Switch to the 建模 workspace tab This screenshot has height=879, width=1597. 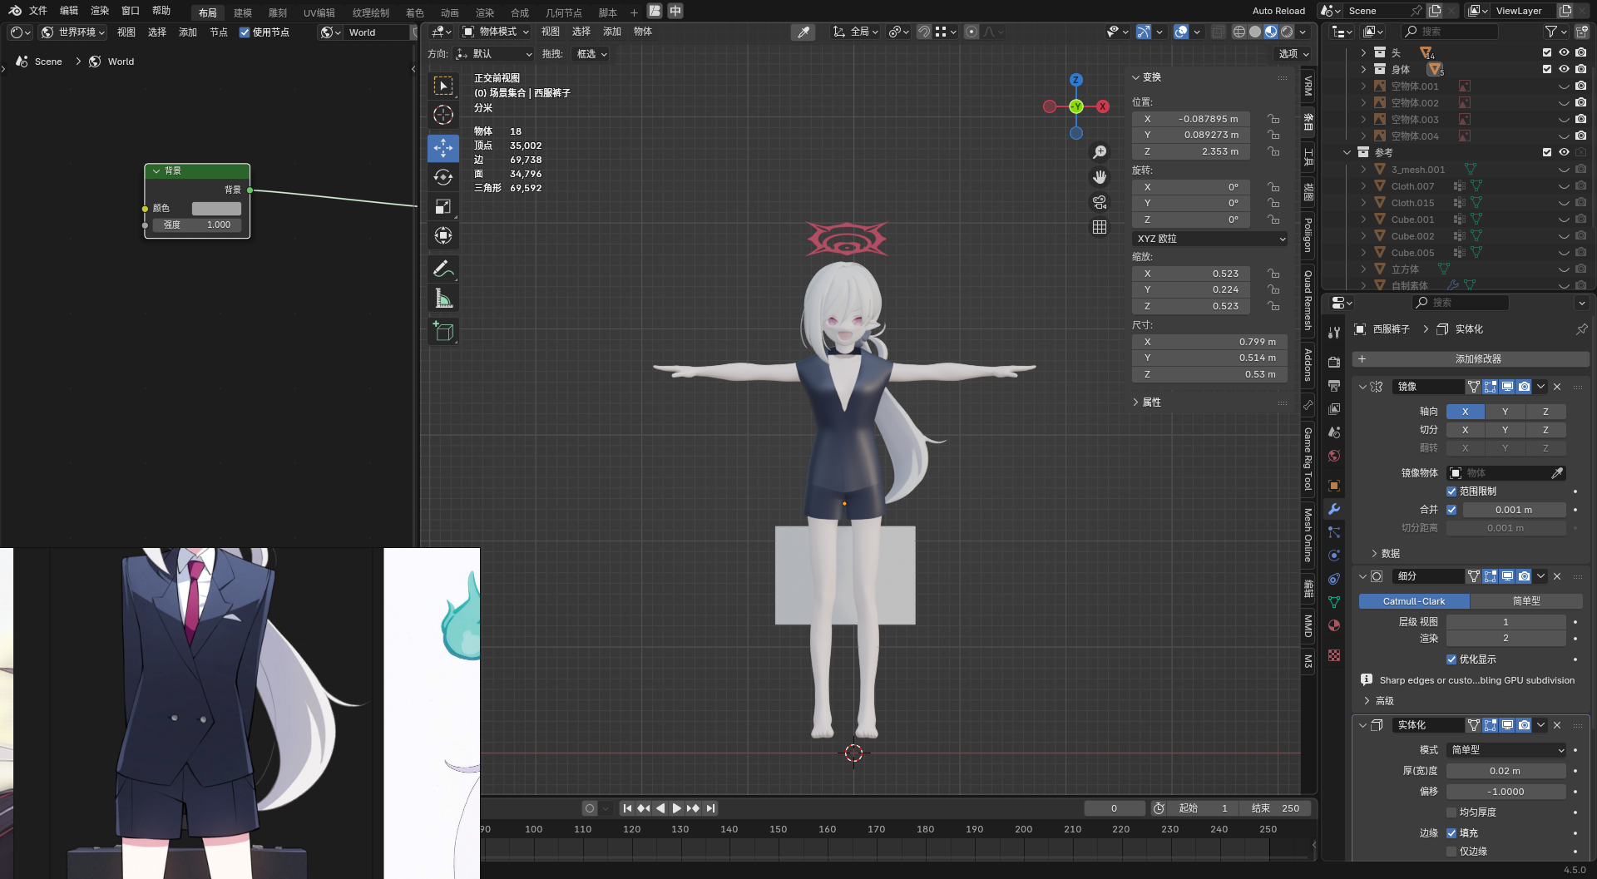[243, 12]
